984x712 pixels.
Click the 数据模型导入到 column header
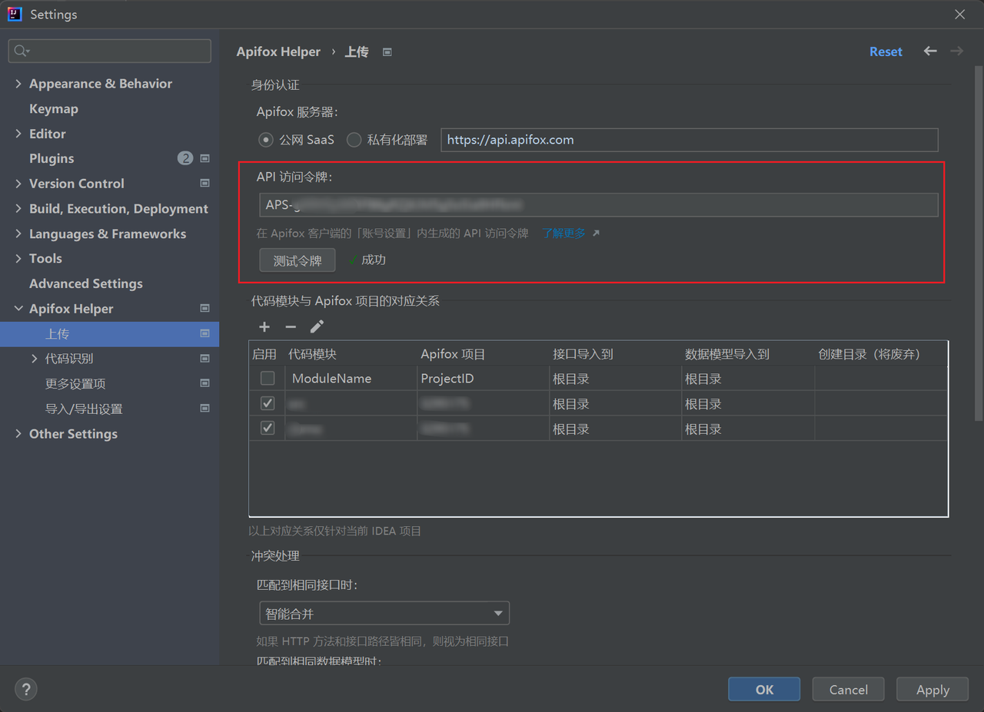pos(726,354)
